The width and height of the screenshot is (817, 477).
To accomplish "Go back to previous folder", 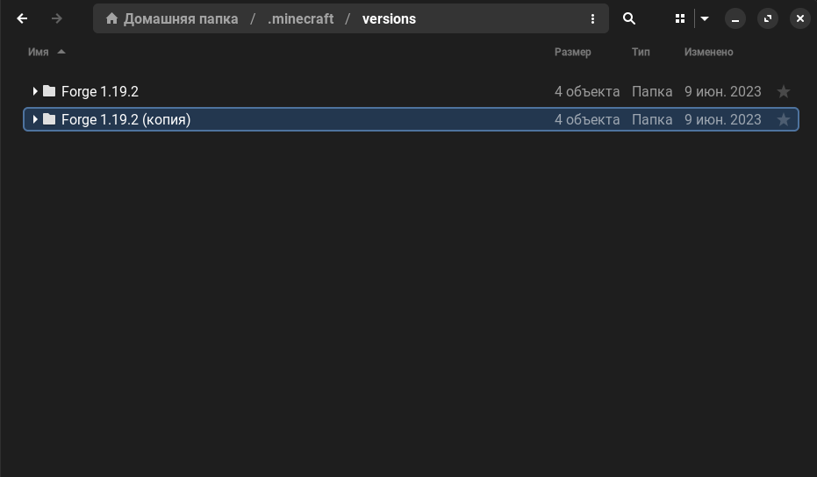I will (22, 18).
